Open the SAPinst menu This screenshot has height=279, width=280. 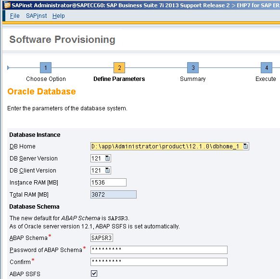coord(37,16)
